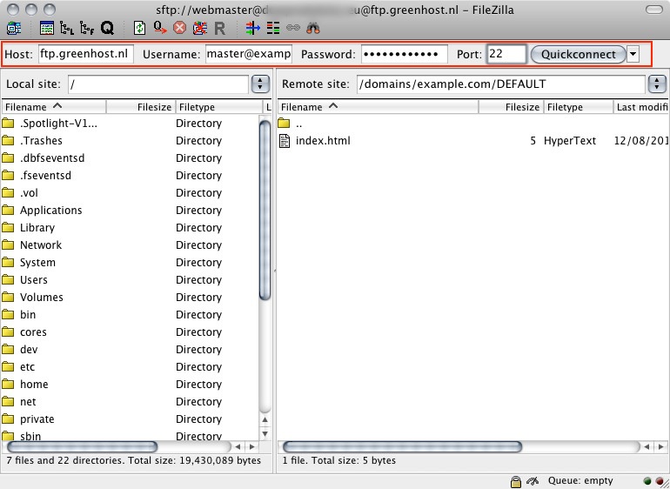Toggle directory comparison icon
The width and height of the screenshot is (670, 489).
[x=272, y=28]
